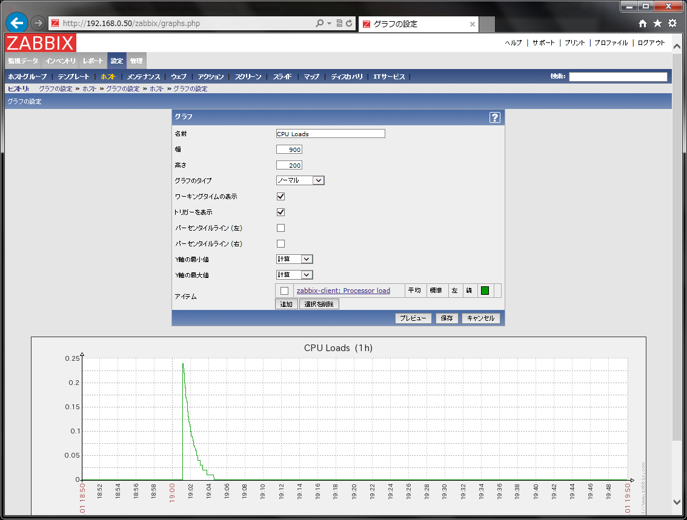
Task: Open address bar search dropdown arrow
Action: click(x=329, y=23)
